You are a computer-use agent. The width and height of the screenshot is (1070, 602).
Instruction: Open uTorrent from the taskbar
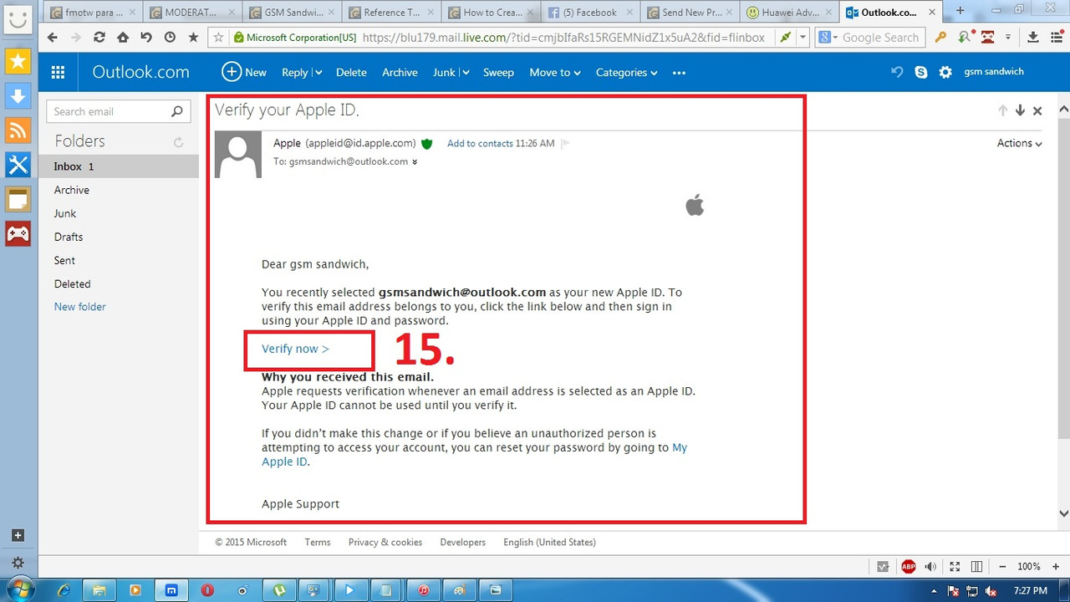tap(280, 590)
